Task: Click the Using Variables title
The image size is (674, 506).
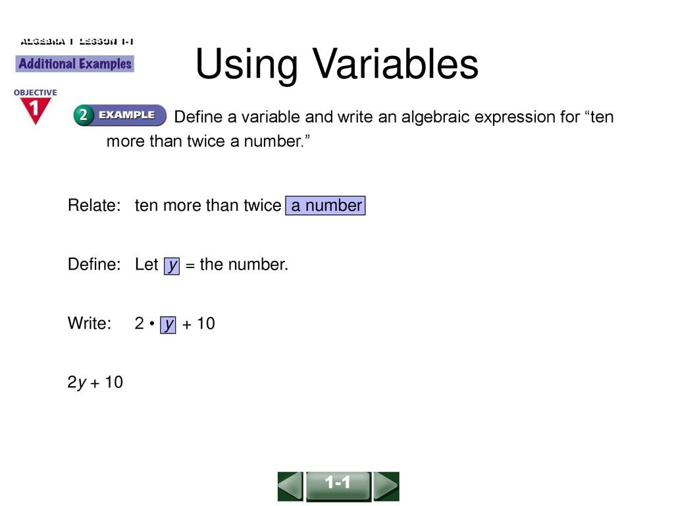Action: coord(337,64)
